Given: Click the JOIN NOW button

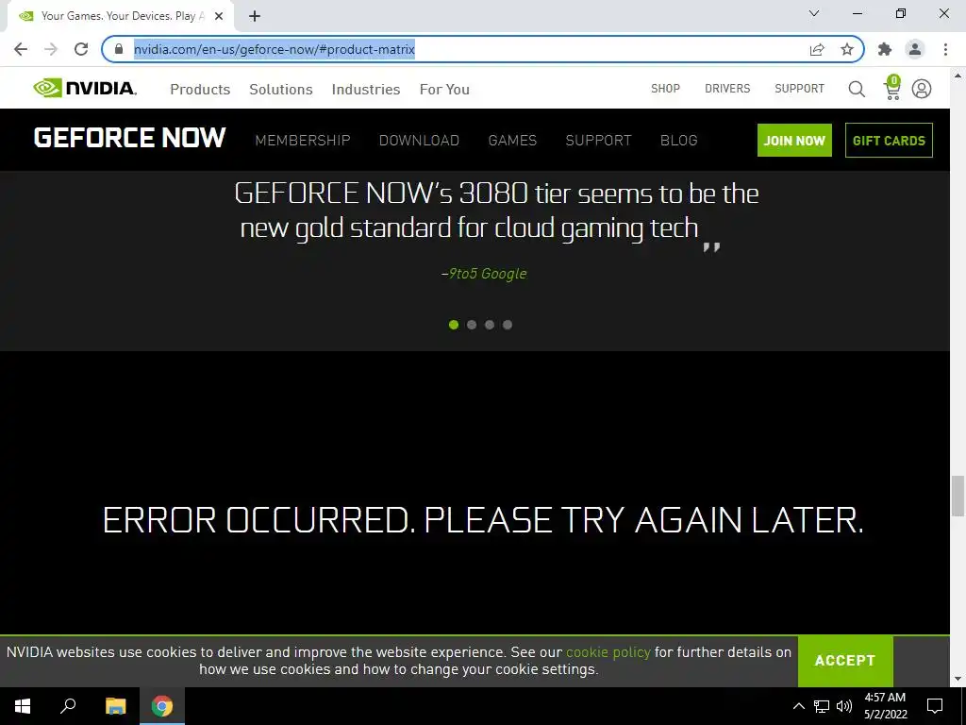Looking at the screenshot, I should tap(794, 140).
